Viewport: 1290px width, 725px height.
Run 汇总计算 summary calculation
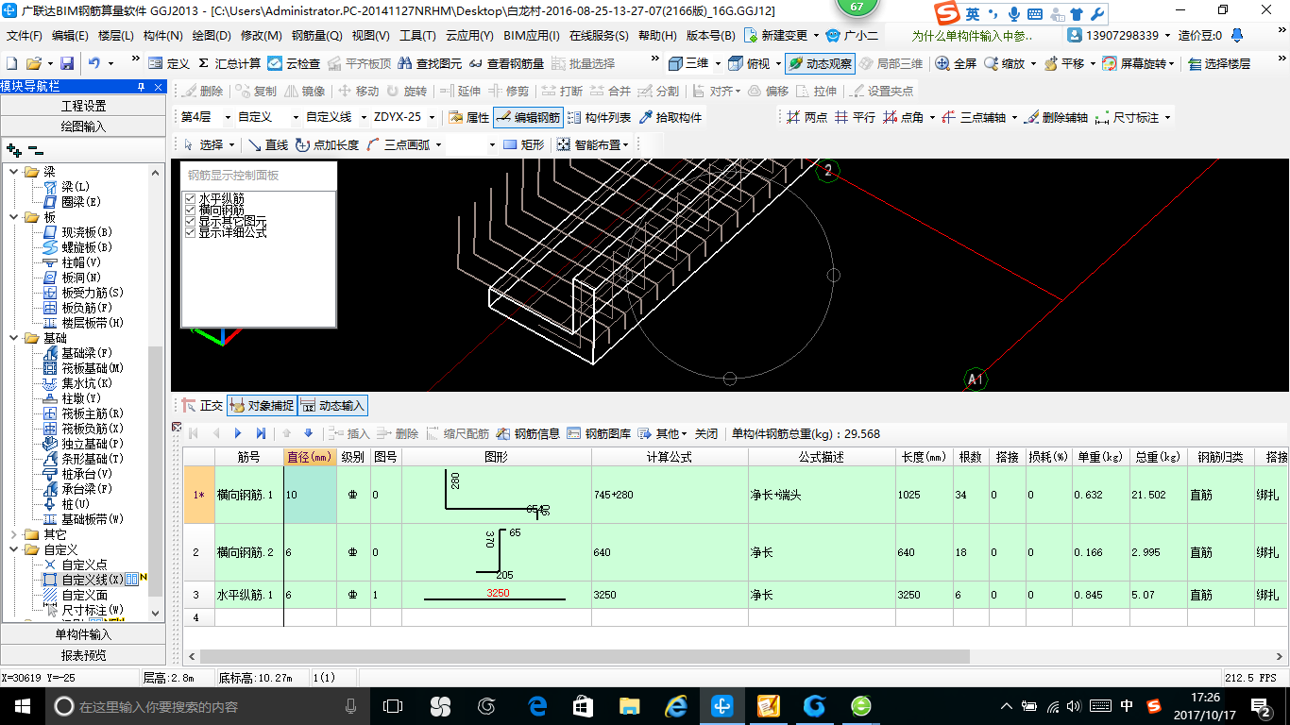229,63
